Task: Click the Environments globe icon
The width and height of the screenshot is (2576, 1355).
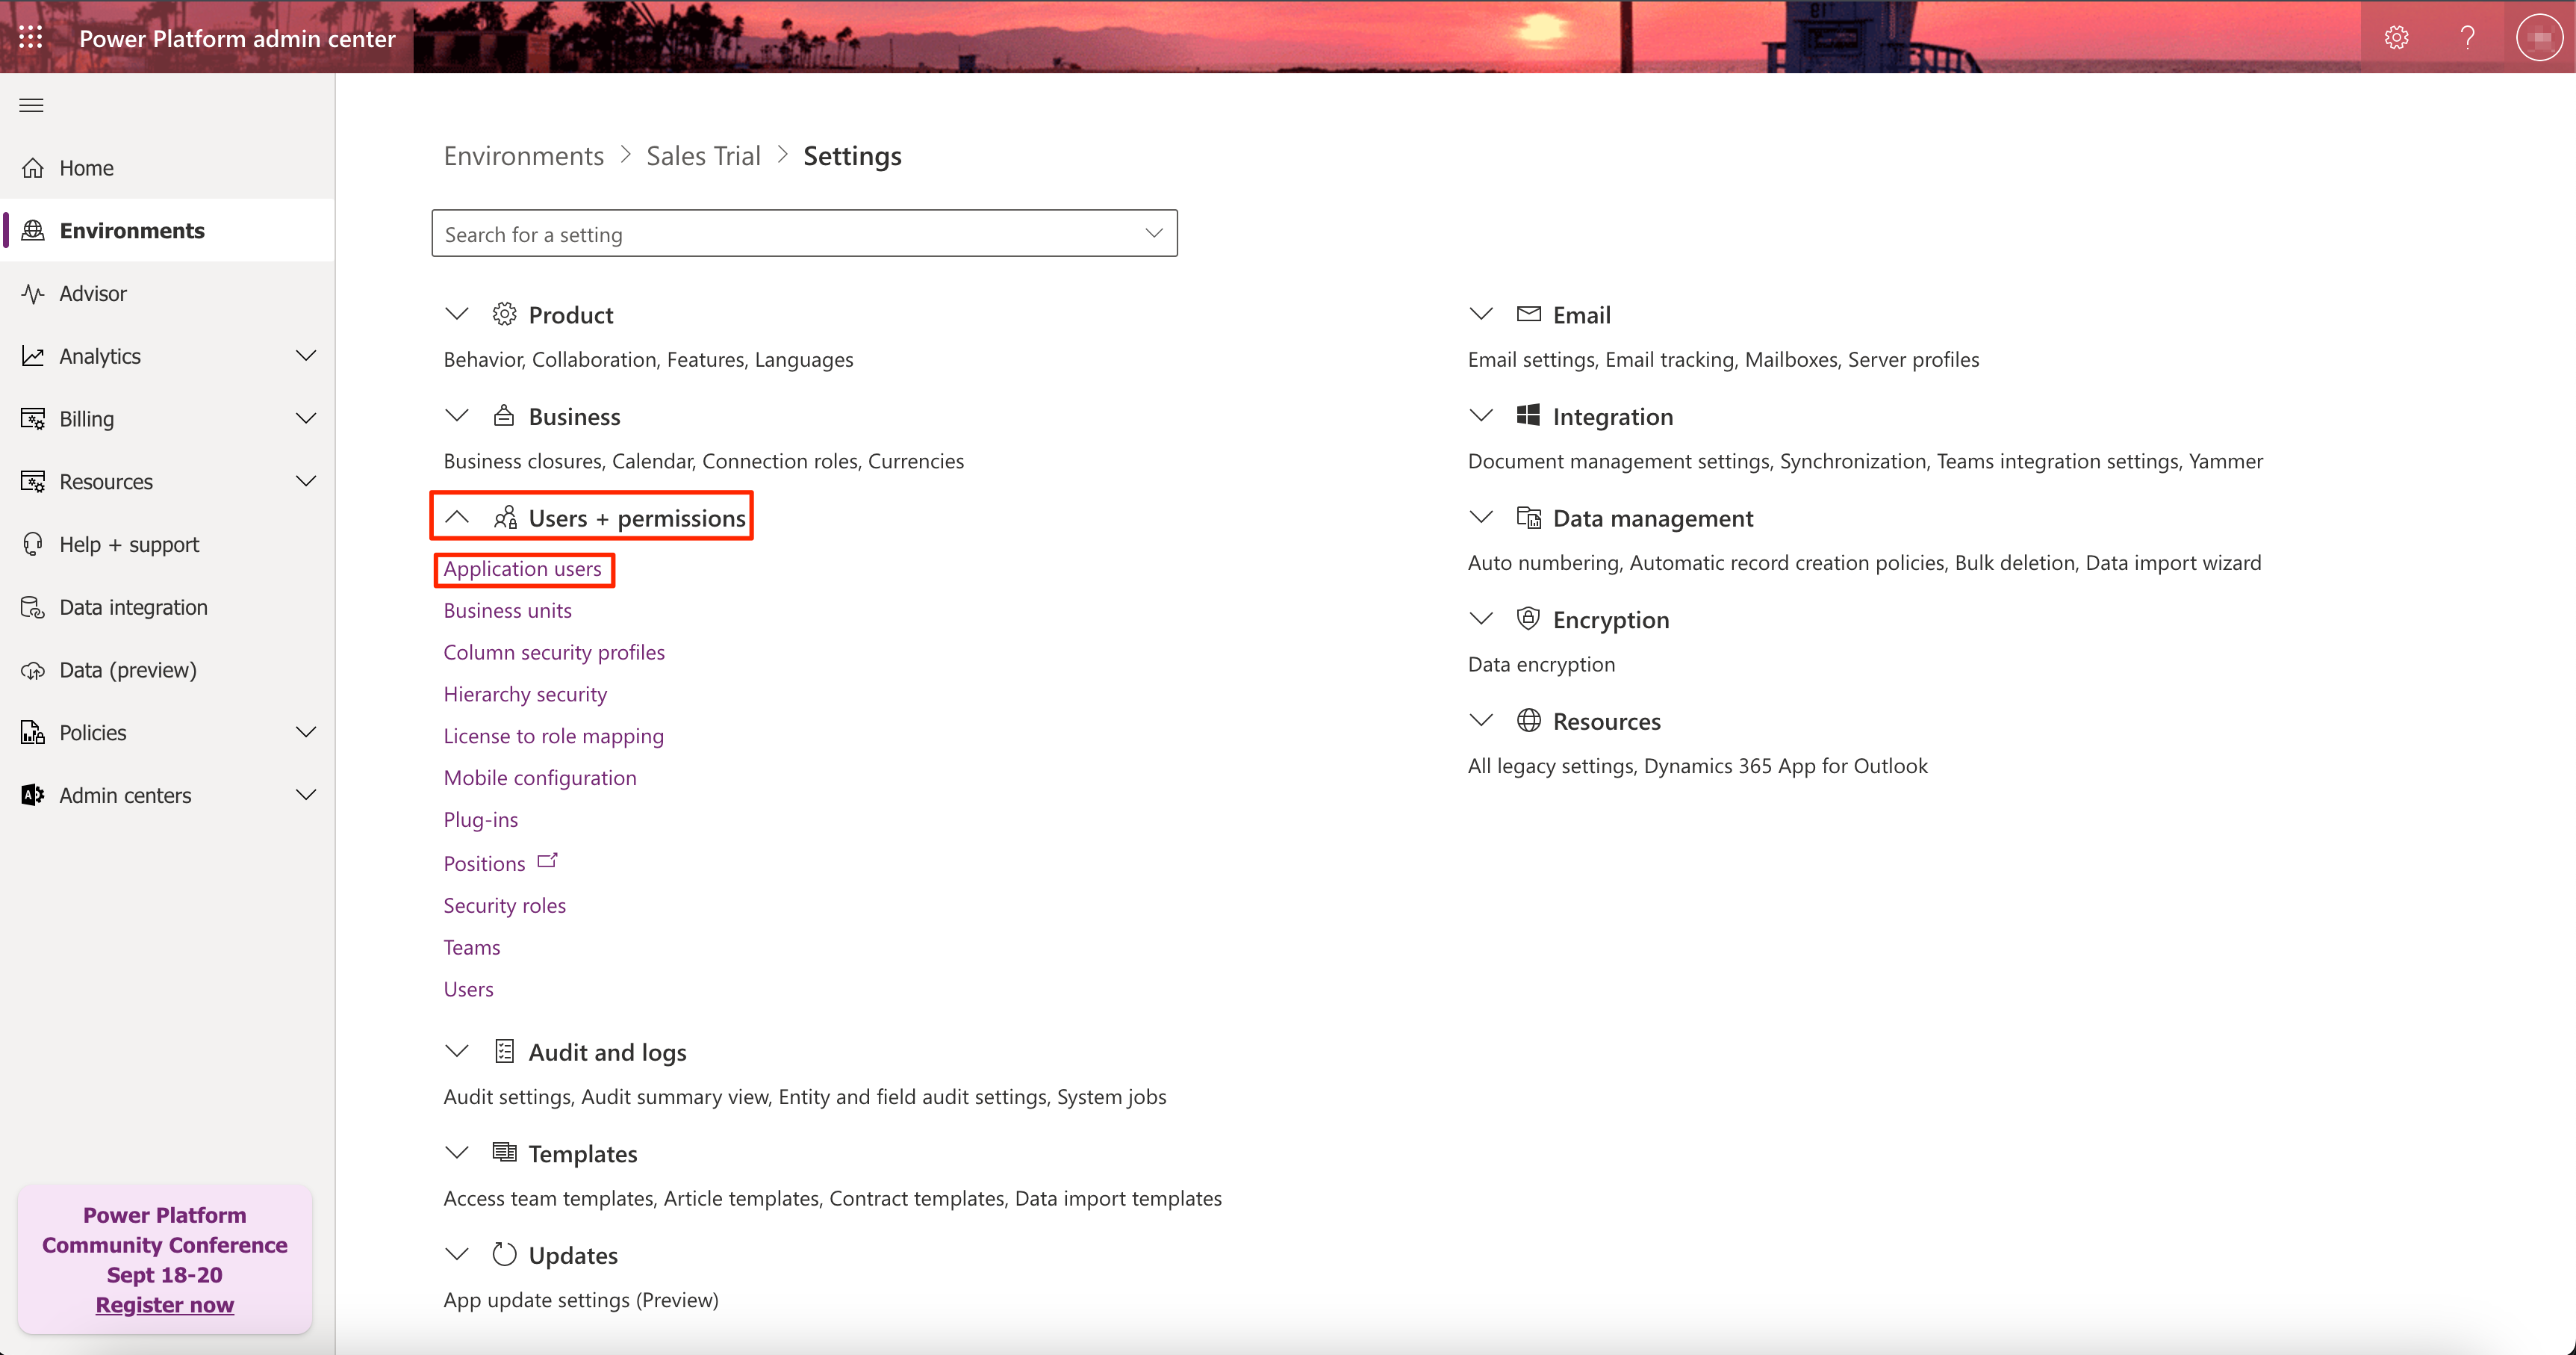Action: click(x=33, y=230)
